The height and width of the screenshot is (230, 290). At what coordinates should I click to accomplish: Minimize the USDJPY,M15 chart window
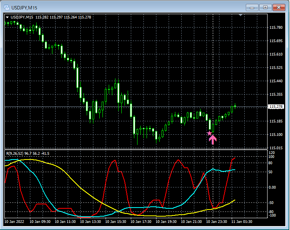click(252, 7)
